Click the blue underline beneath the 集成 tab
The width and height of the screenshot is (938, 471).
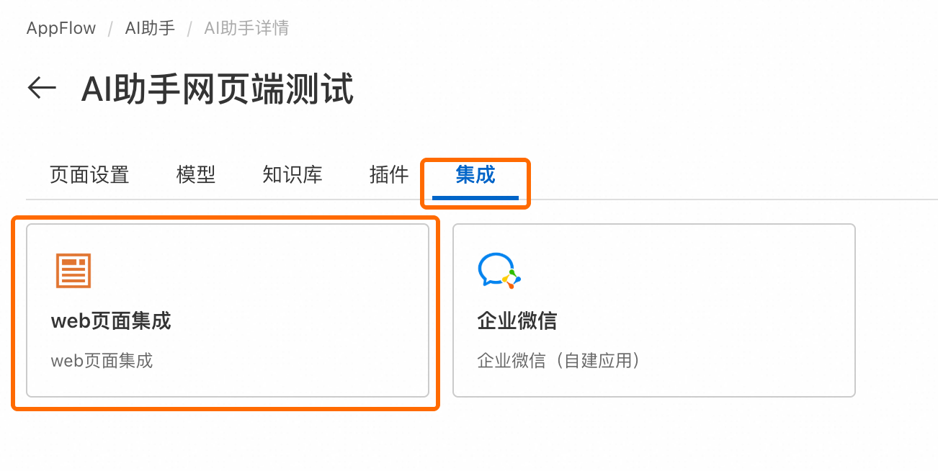coord(475,197)
